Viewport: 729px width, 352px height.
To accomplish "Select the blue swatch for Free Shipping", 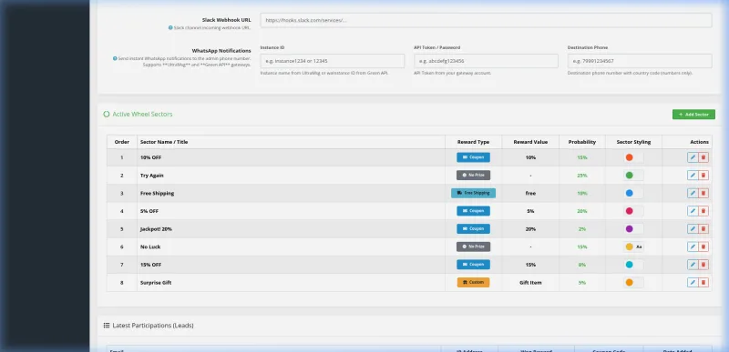I will (629, 193).
